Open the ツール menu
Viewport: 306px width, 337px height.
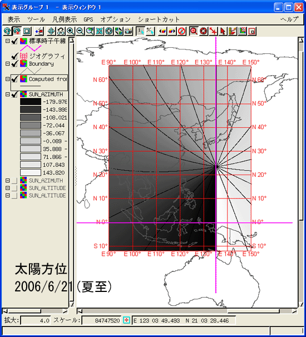point(36,19)
